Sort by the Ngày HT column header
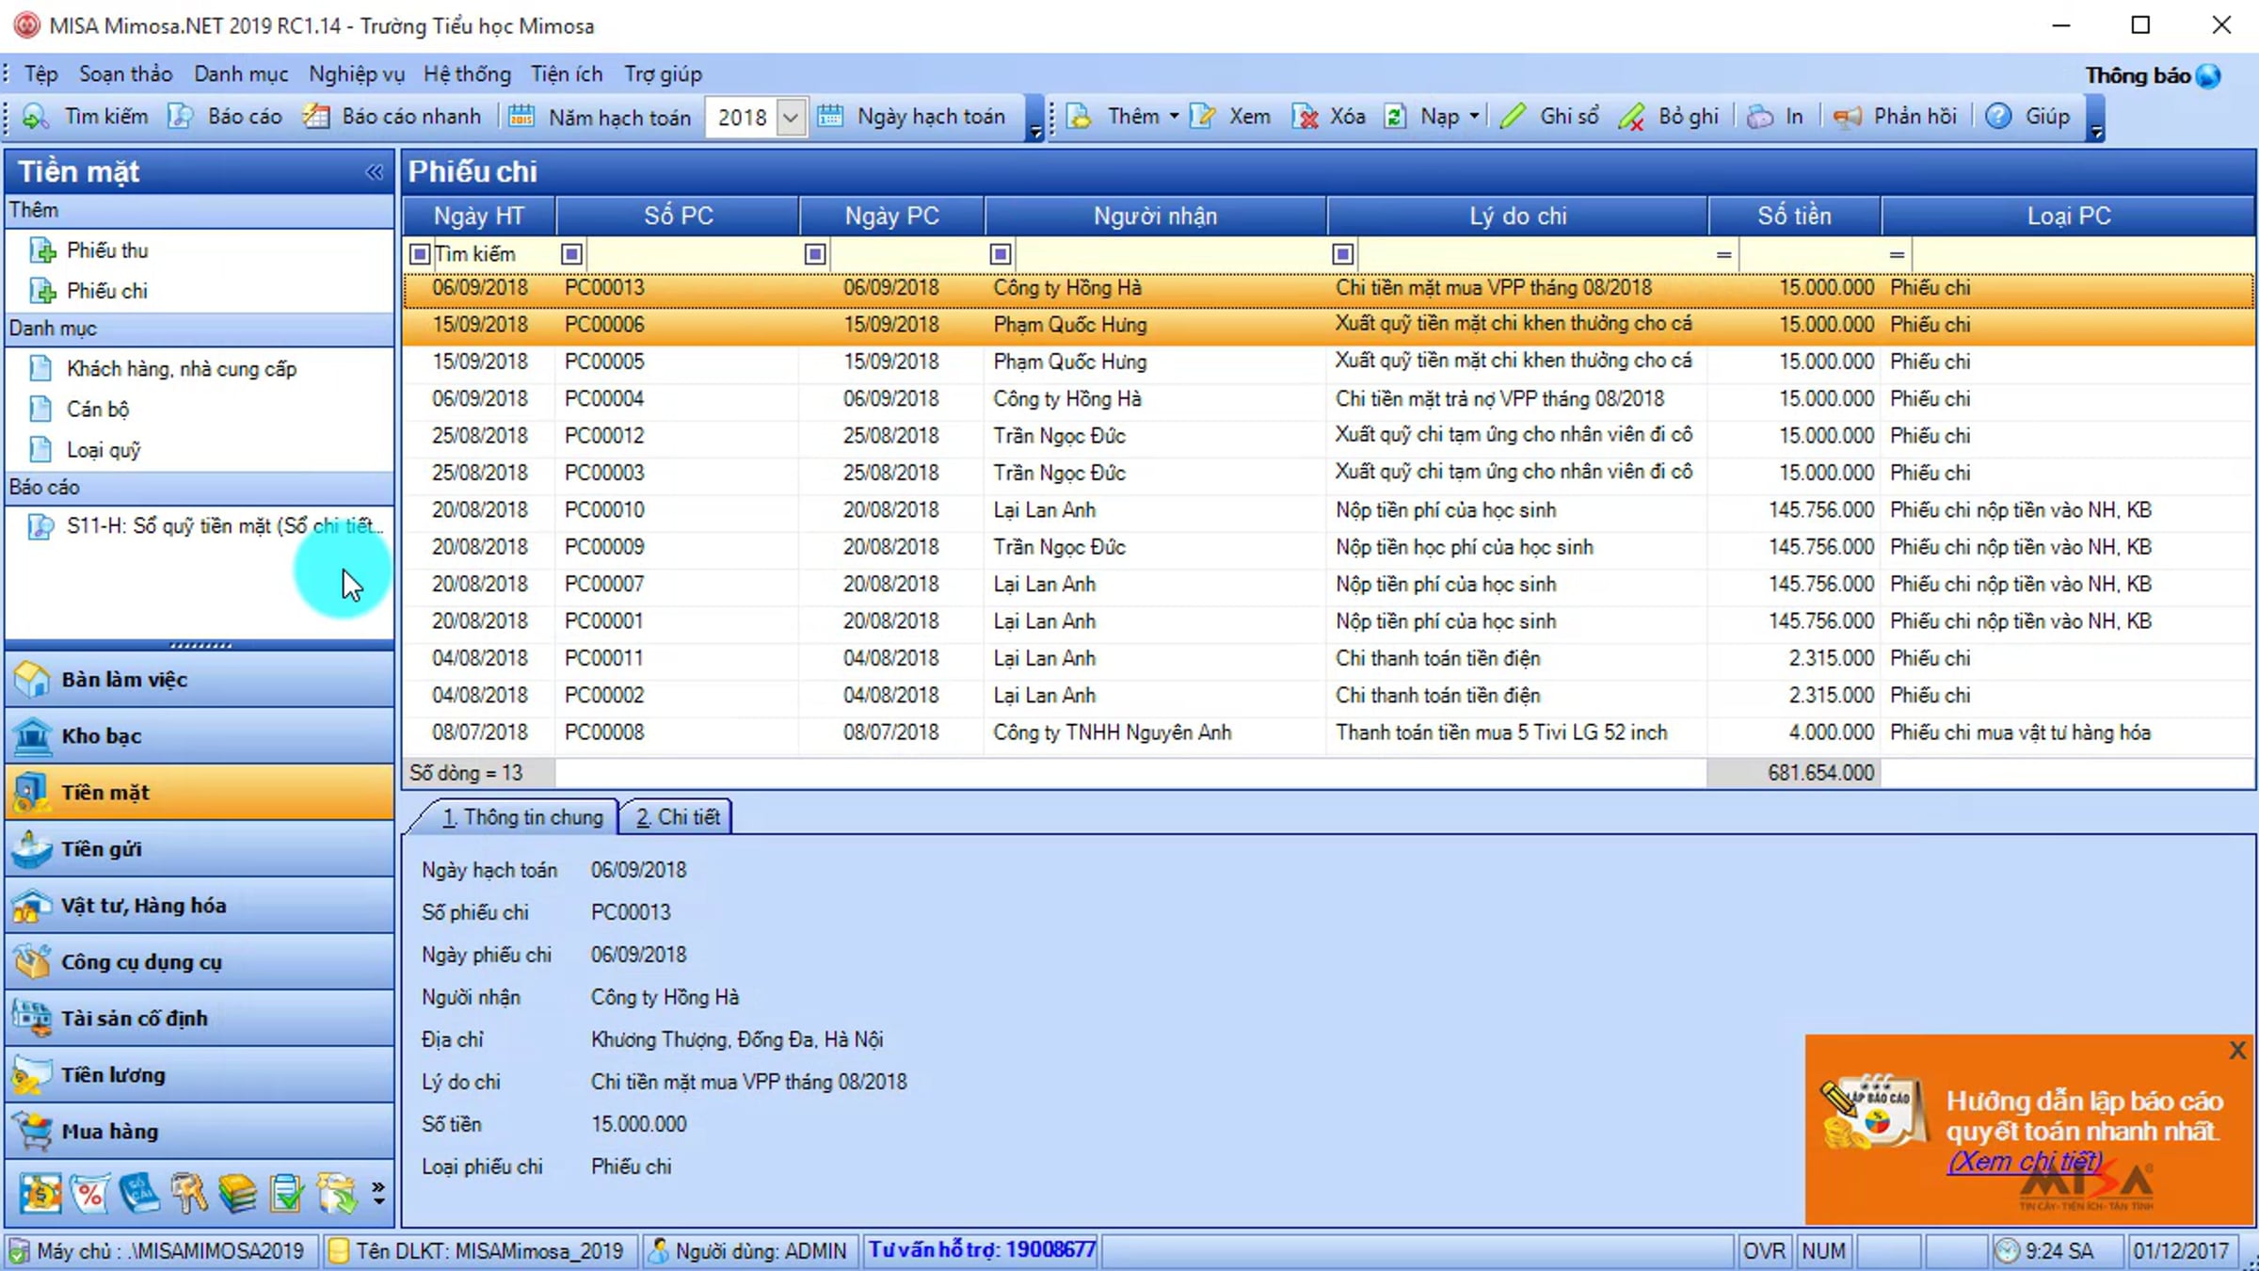 (x=478, y=216)
